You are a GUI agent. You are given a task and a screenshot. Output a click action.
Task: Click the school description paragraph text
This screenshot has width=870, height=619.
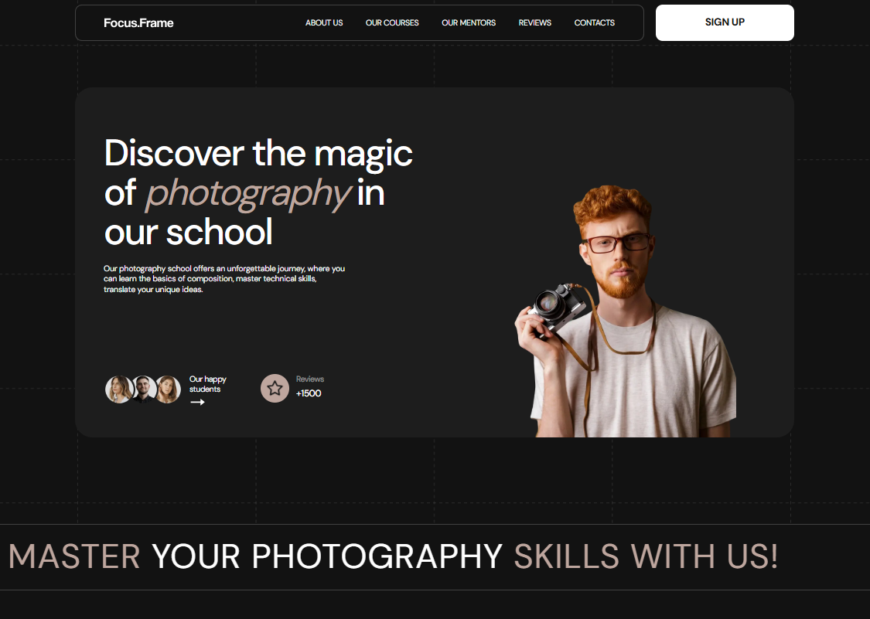224,279
